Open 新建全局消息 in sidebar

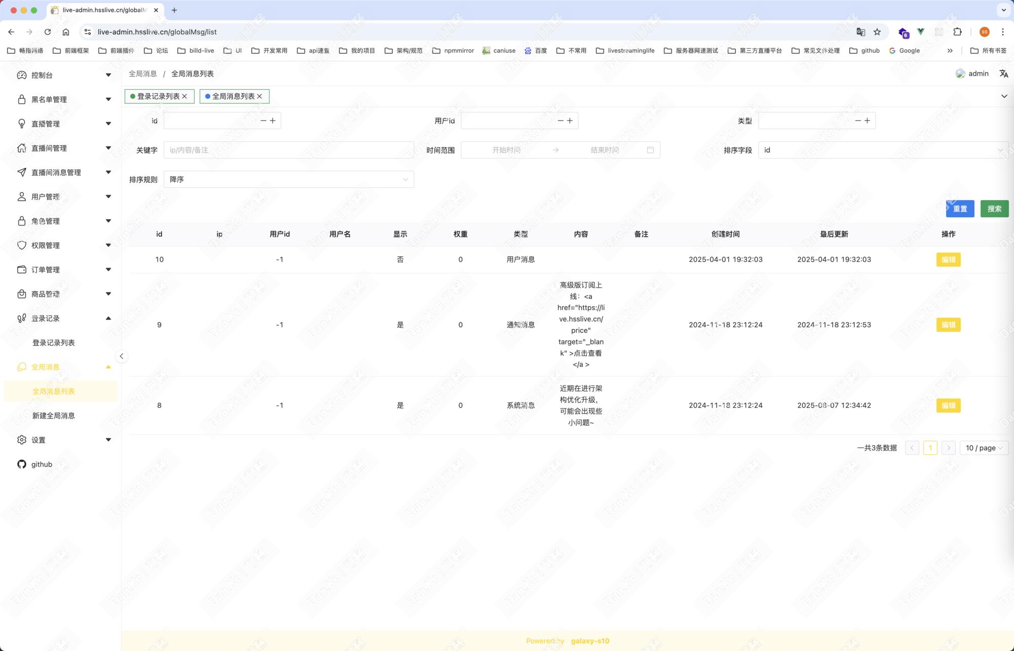point(54,415)
